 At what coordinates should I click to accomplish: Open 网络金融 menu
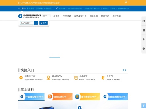tap(94, 16)
